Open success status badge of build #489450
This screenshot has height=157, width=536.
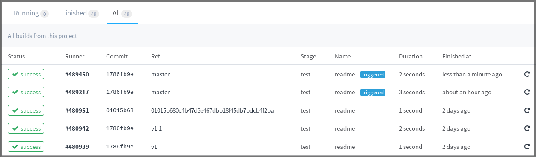pos(26,74)
